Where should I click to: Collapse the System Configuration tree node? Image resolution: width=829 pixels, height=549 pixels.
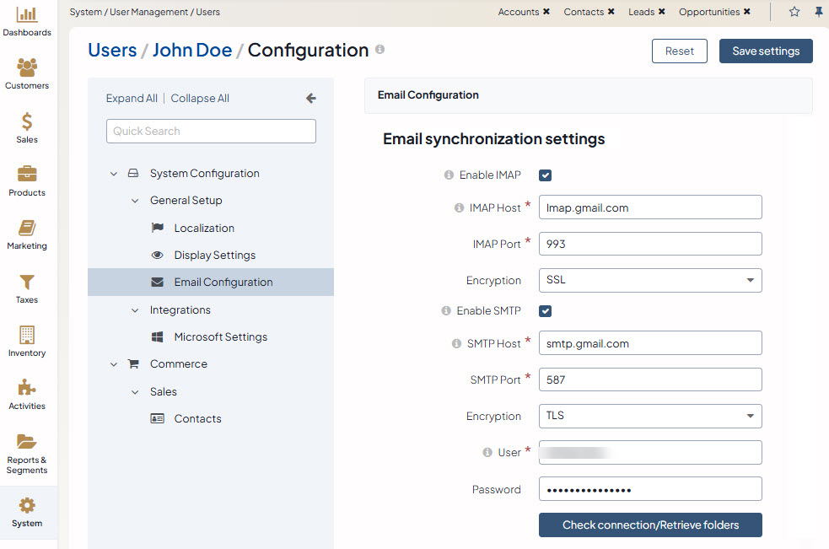tap(114, 174)
